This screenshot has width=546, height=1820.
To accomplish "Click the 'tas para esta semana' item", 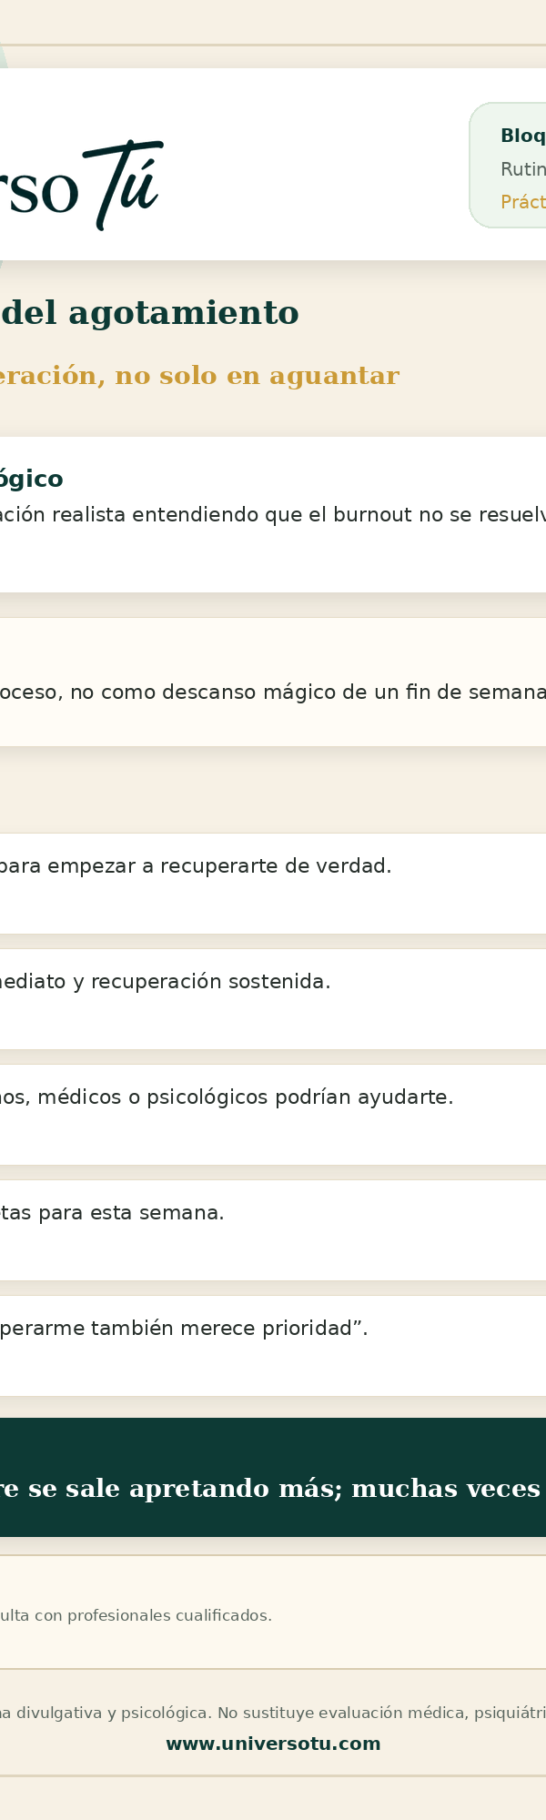I will tap(273, 1229).
